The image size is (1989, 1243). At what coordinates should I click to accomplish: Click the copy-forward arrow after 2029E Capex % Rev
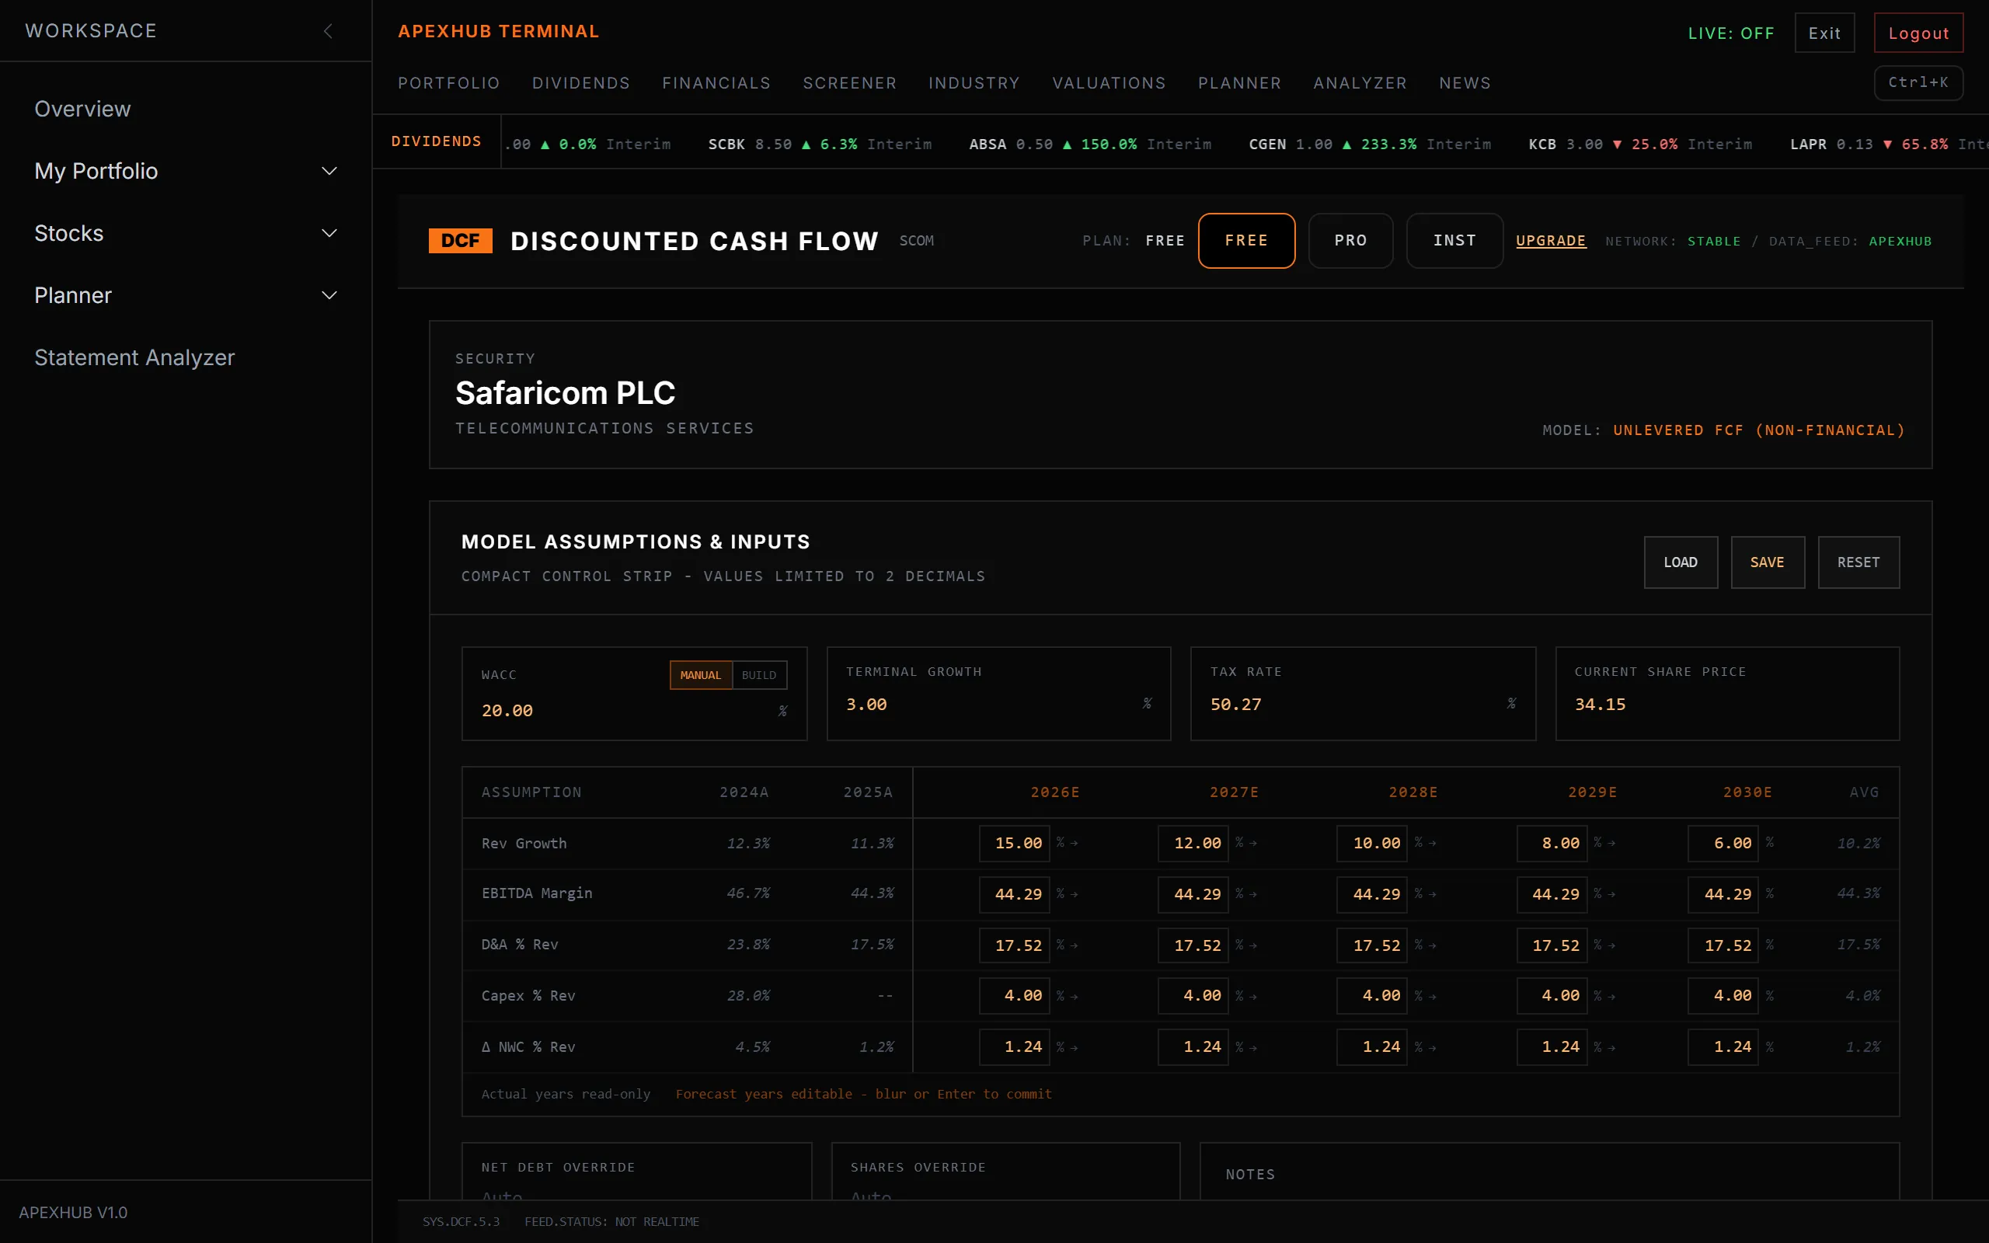(x=1611, y=998)
